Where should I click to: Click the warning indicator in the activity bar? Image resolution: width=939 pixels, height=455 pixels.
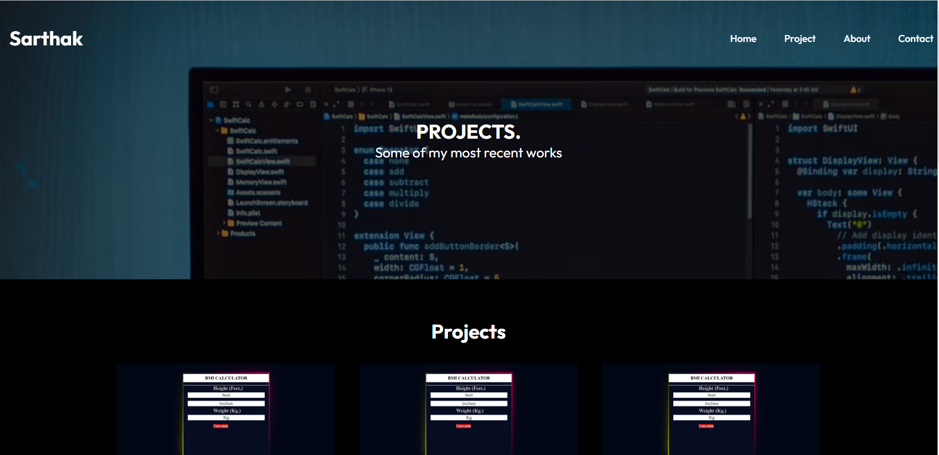click(x=854, y=90)
